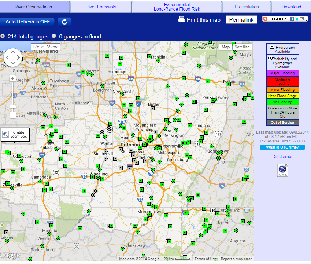The image size is (311, 264).
Task: Click the gray circle gauge near Steubenville
Action: [106, 152]
